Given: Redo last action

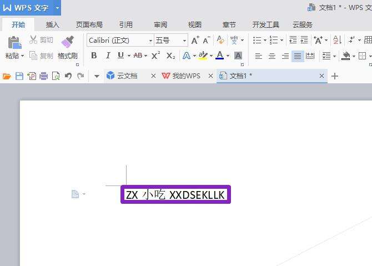Looking at the screenshot, I should pyautogui.click(x=81, y=76).
